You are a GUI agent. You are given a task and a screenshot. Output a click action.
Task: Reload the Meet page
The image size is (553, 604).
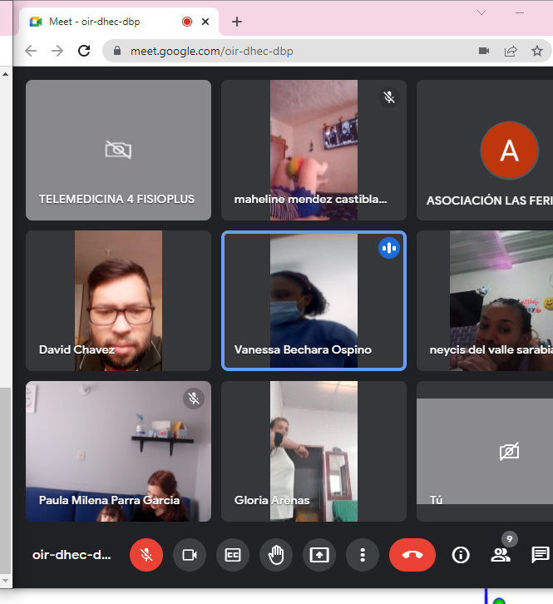click(84, 51)
